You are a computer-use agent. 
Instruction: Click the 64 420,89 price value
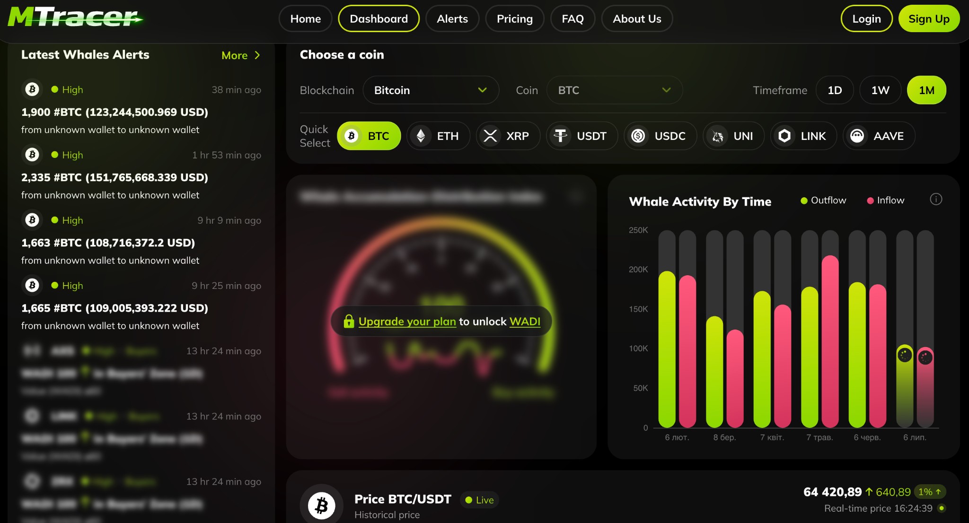click(832, 492)
